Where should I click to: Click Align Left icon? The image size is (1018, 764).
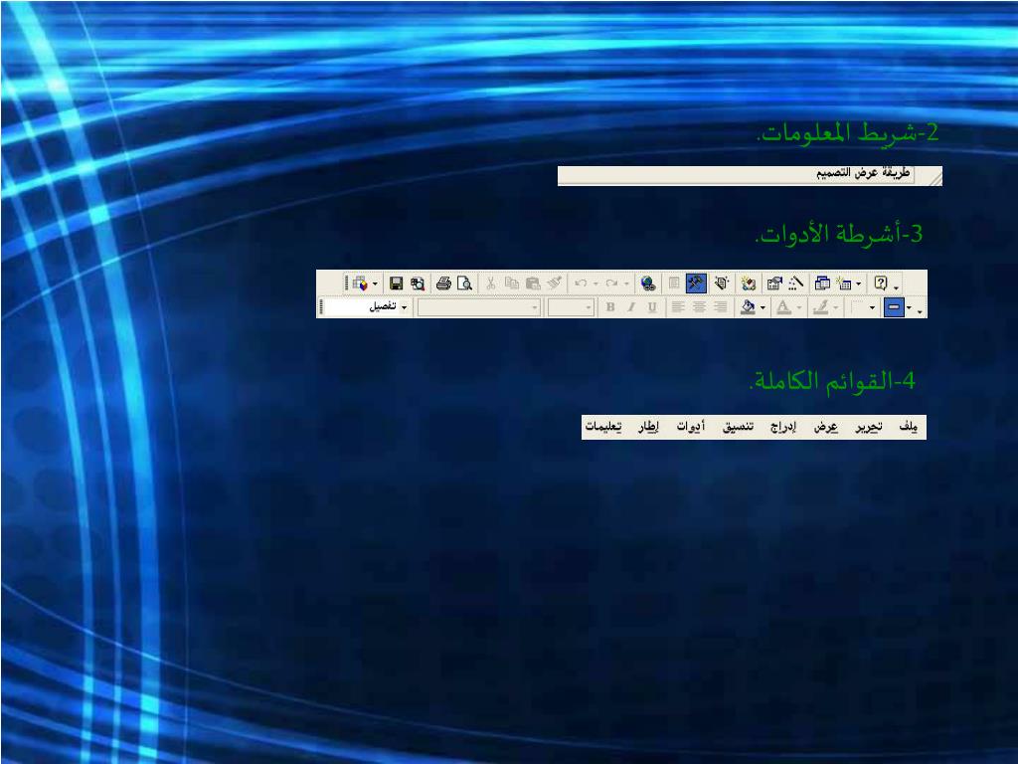click(x=678, y=307)
